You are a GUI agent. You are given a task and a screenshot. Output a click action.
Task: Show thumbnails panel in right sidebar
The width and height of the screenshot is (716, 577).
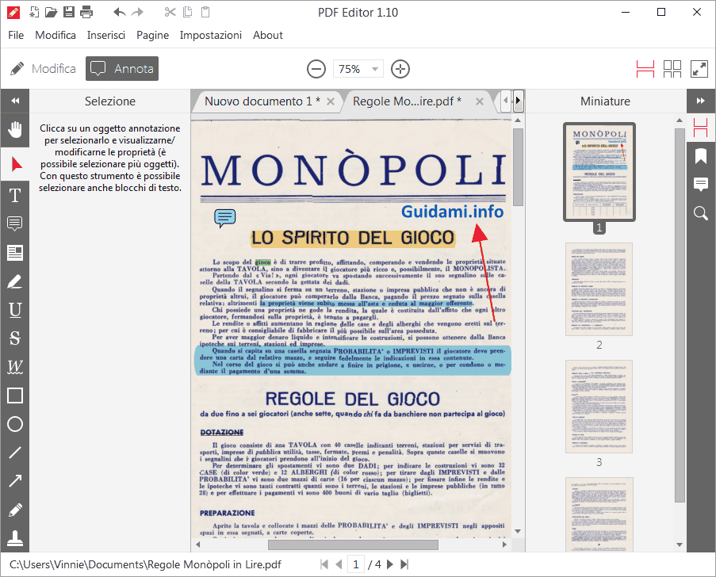(701, 128)
